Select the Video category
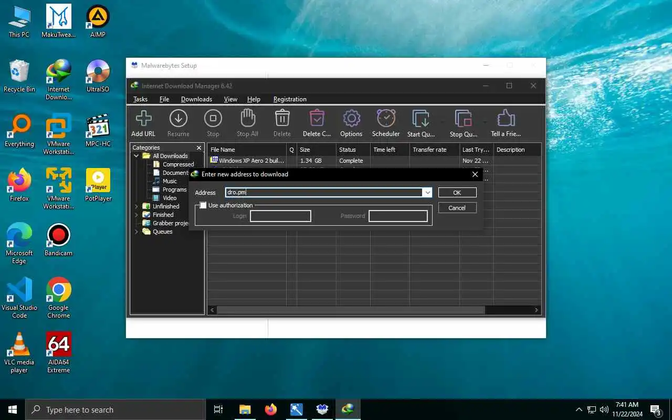The height and width of the screenshot is (420, 672). click(x=164, y=198)
